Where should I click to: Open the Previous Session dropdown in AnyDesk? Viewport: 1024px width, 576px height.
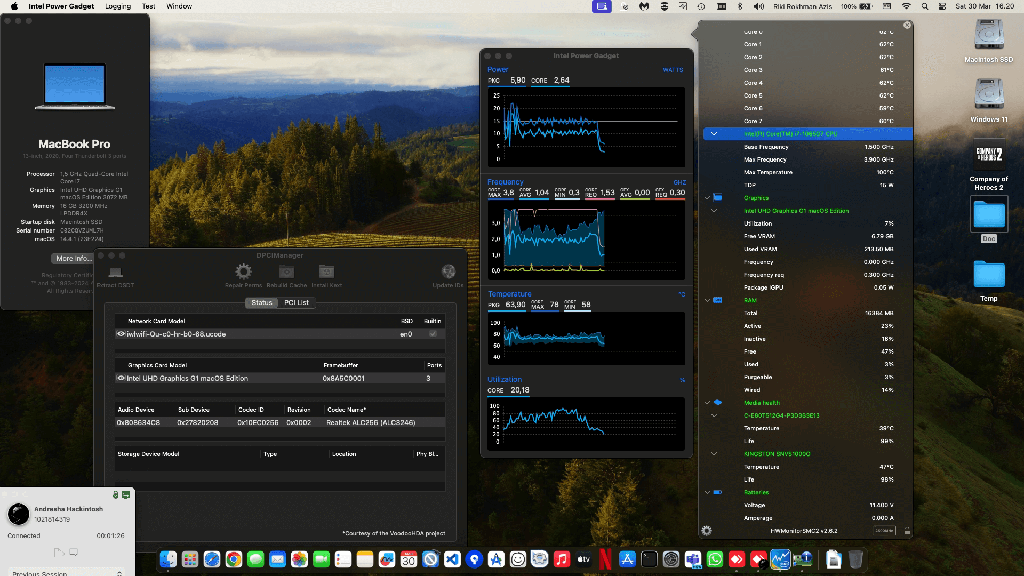[x=67, y=572]
